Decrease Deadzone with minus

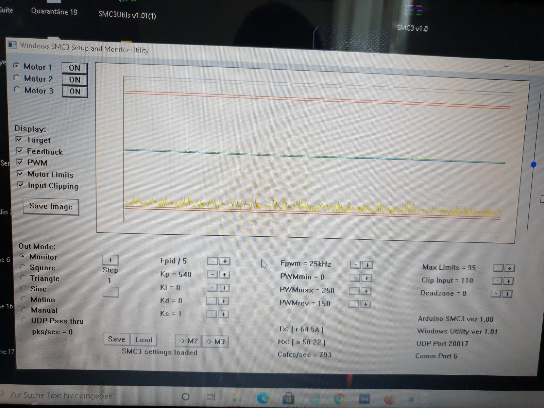[496, 293]
